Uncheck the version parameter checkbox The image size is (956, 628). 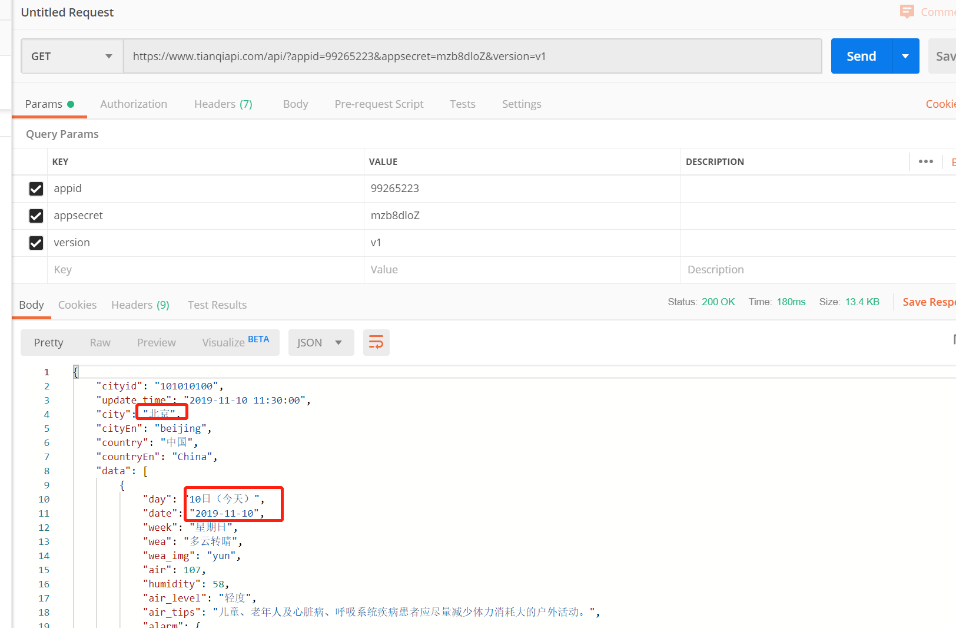pos(36,243)
